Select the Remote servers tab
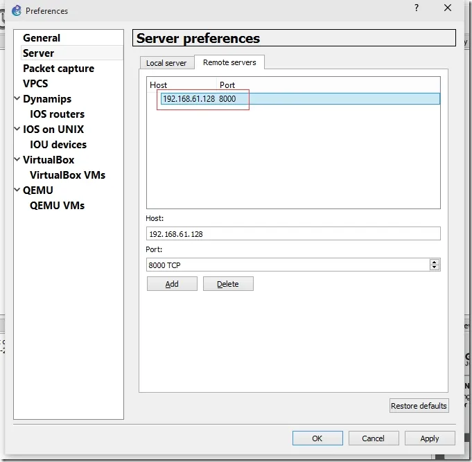The image size is (472, 462). point(229,62)
